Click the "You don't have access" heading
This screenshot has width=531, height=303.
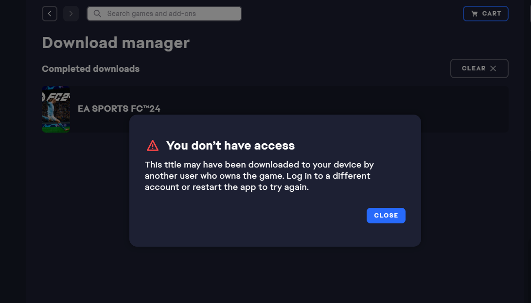pyautogui.click(x=230, y=145)
